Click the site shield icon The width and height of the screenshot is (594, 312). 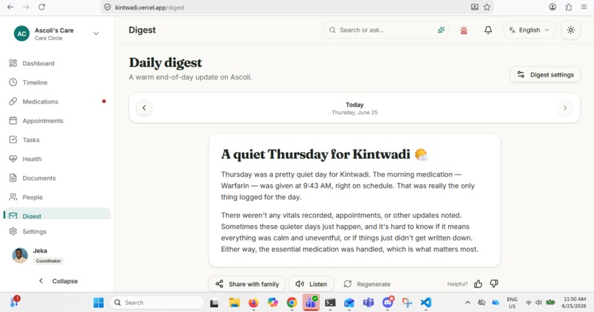[108, 7]
